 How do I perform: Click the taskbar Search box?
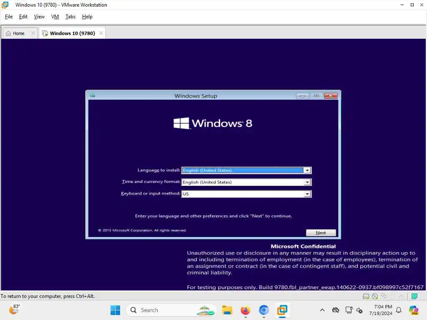171,310
